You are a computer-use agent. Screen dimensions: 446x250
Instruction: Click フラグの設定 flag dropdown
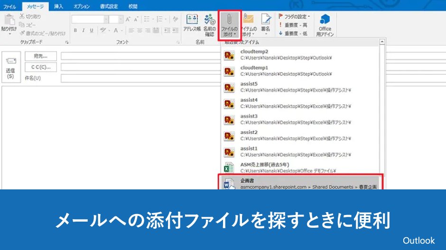(294, 17)
